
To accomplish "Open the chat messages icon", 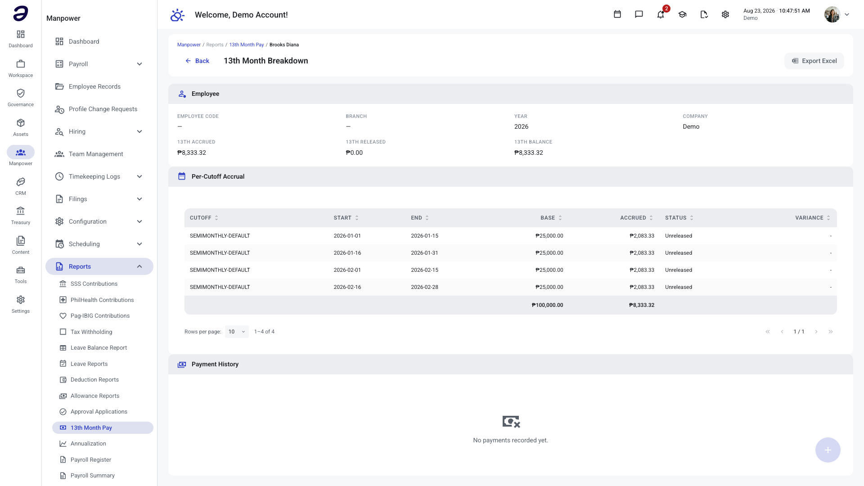I will tap(639, 14).
